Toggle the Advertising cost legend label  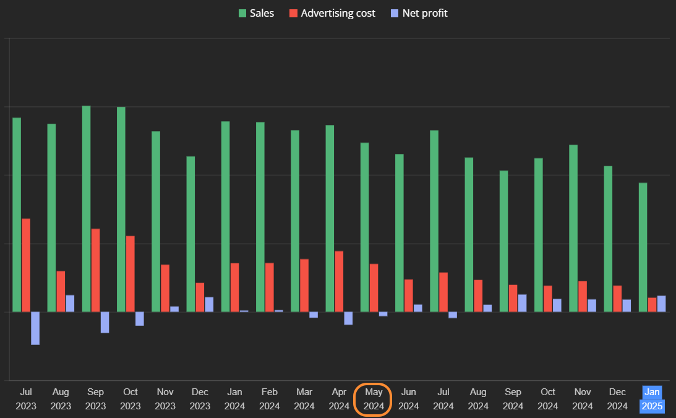pos(338,14)
